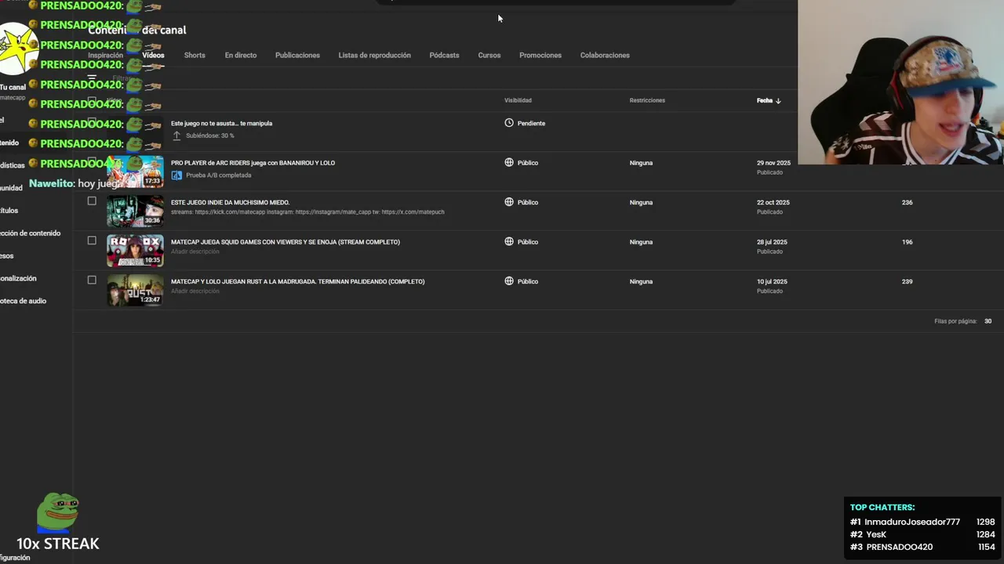Click the Subiéndose 30 % upload progress
This screenshot has height=564, width=1004.
(x=210, y=136)
